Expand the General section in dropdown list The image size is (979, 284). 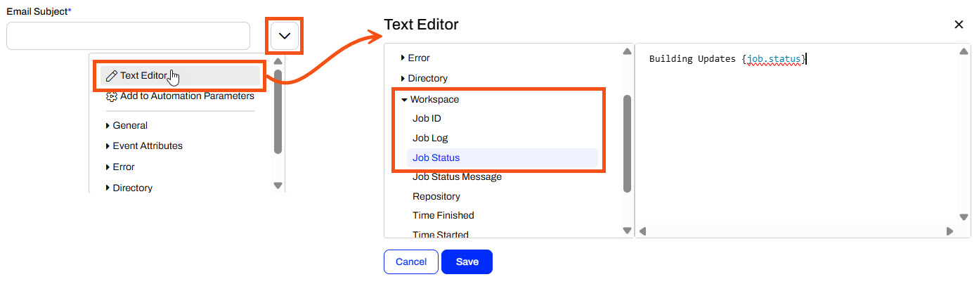[127, 126]
